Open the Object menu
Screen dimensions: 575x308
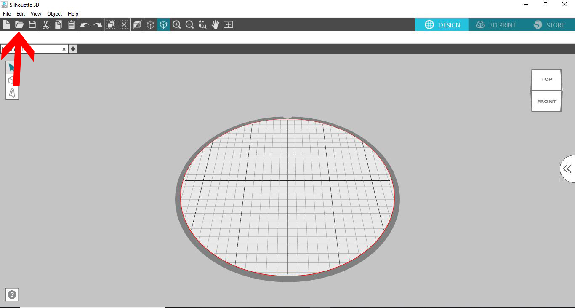[55, 14]
